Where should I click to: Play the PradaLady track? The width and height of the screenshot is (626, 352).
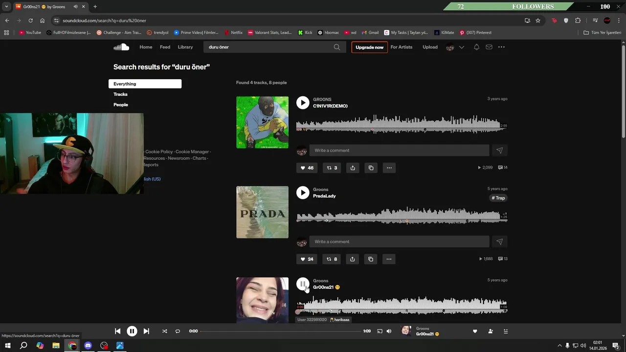tap(303, 192)
